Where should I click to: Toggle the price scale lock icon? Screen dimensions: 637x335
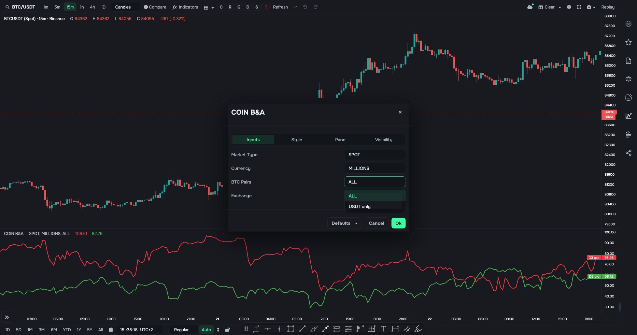point(228,330)
